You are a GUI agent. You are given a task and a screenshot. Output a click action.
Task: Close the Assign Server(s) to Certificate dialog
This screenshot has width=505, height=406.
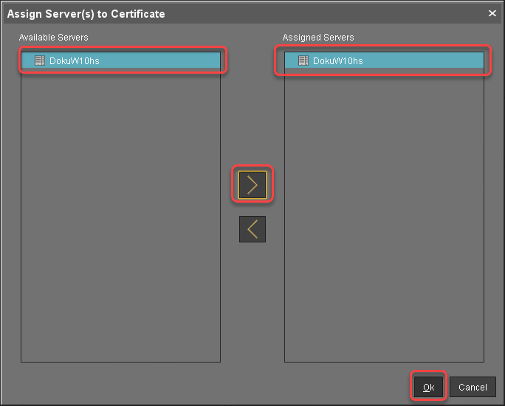[x=492, y=13]
